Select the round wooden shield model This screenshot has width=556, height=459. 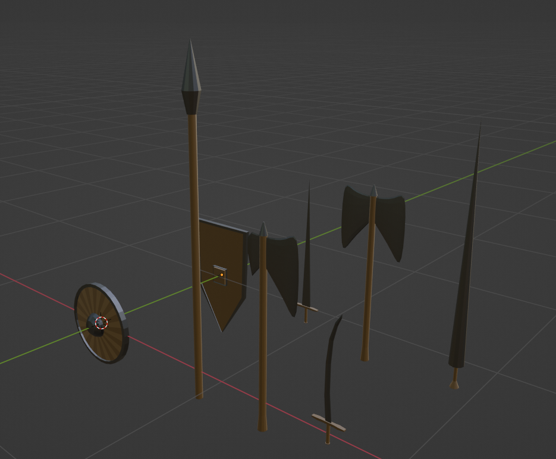coord(101,323)
